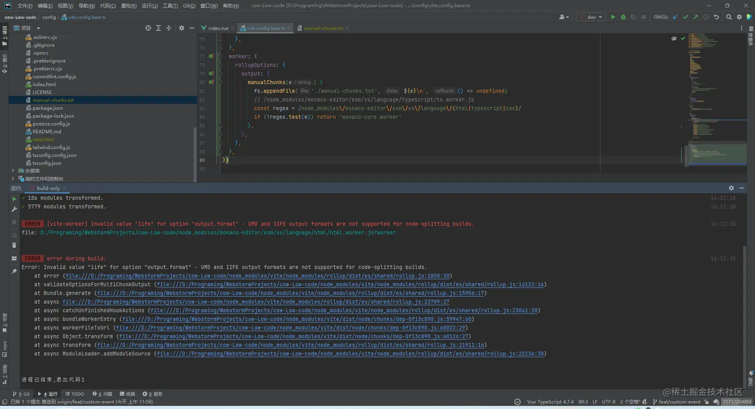Expand the 外部库 tree node
The width and height of the screenshot is (755, 409).
[13, 171]
